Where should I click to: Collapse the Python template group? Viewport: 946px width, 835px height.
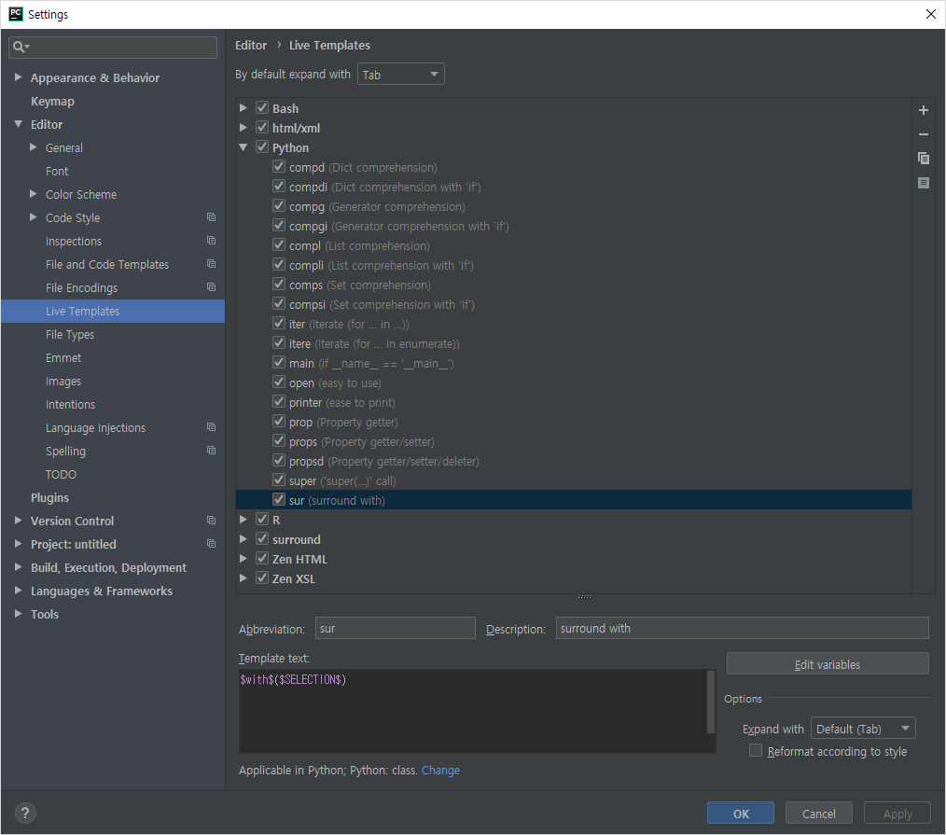[x=243, y=146]
